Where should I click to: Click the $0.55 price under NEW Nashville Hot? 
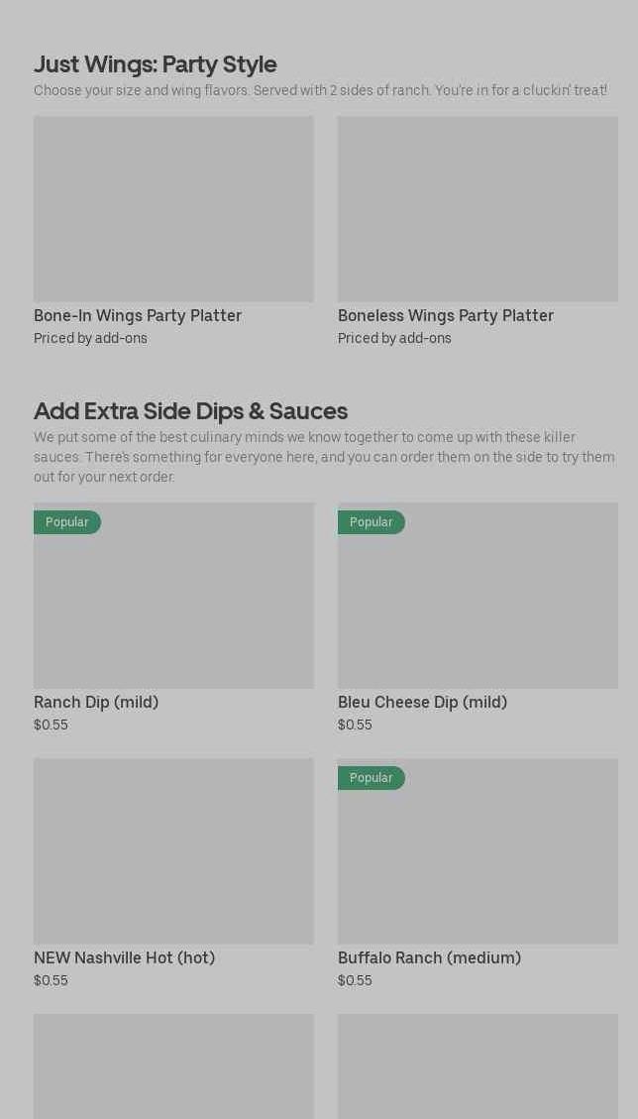(51, 980)
